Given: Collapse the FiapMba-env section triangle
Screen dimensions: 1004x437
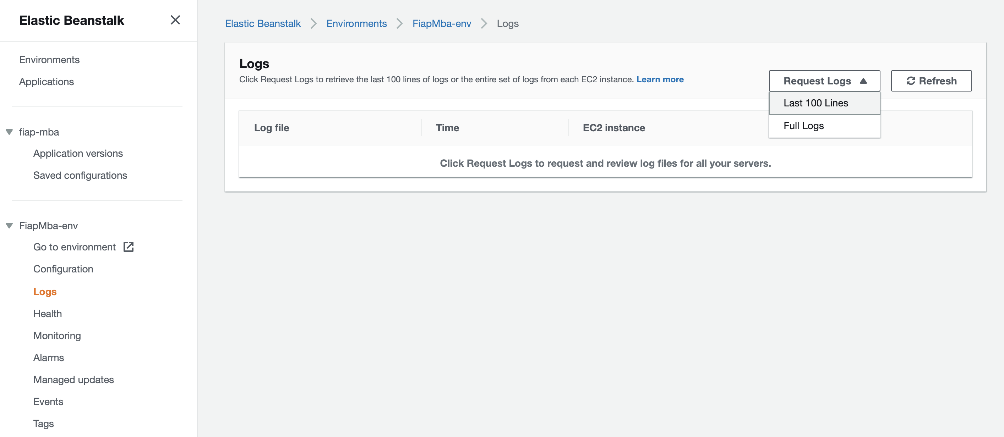Looking at the screenshot, I should coord(9,226).
